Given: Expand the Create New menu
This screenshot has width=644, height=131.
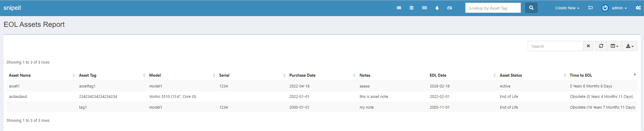Looking at the screenshot, I should point(567,8).
